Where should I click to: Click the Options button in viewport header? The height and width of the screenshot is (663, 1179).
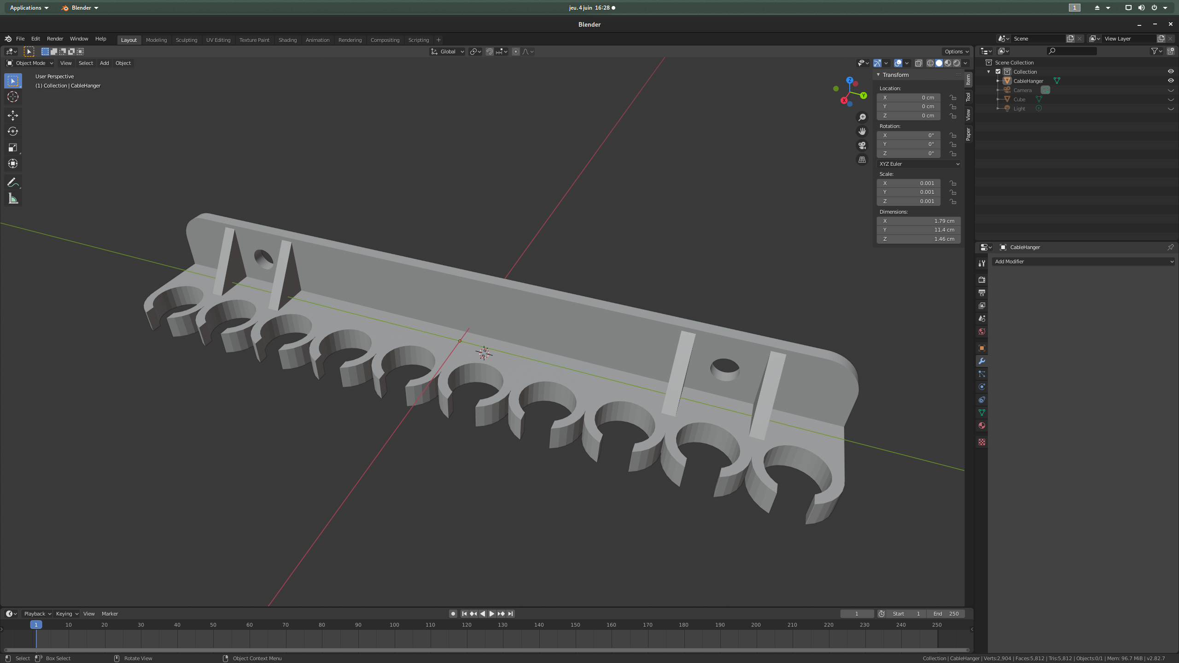(956, 52)
